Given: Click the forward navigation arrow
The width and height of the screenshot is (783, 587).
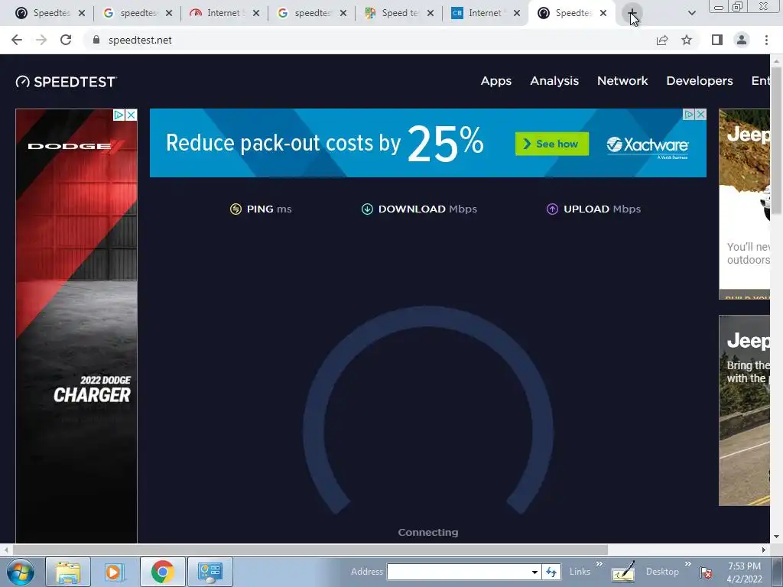Looking at the screenshot, I should tap(41, 40).
